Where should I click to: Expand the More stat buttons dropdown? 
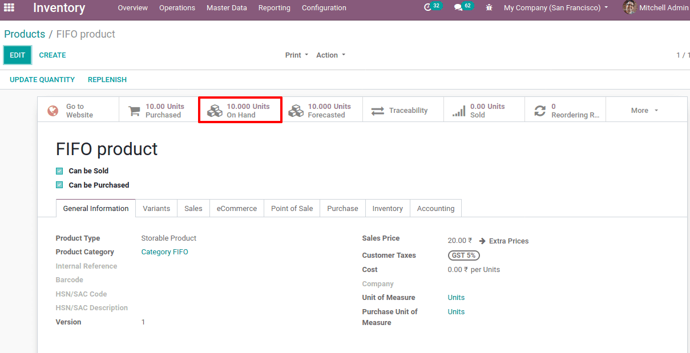click(x=644, y=111)
